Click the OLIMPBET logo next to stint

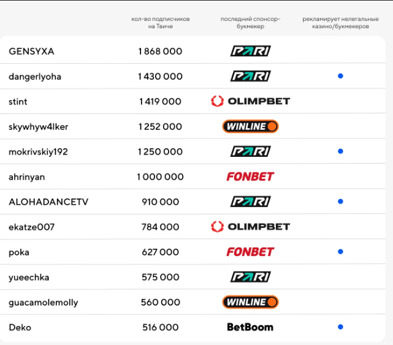[250, 101]
